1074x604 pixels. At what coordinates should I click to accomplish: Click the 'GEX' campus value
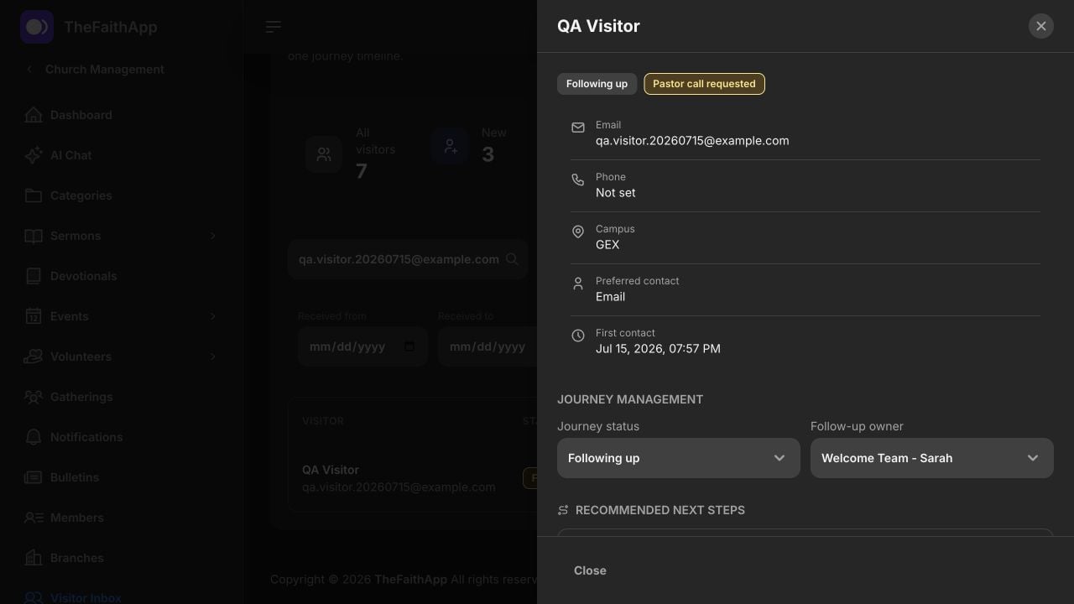click(x=607, y=245)
